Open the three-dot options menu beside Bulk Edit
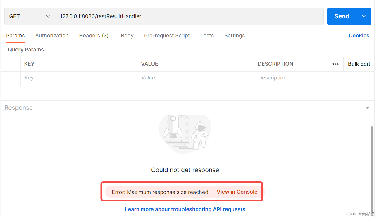Image resolution: width=379 pixels, height=219 pixels. 335,64
